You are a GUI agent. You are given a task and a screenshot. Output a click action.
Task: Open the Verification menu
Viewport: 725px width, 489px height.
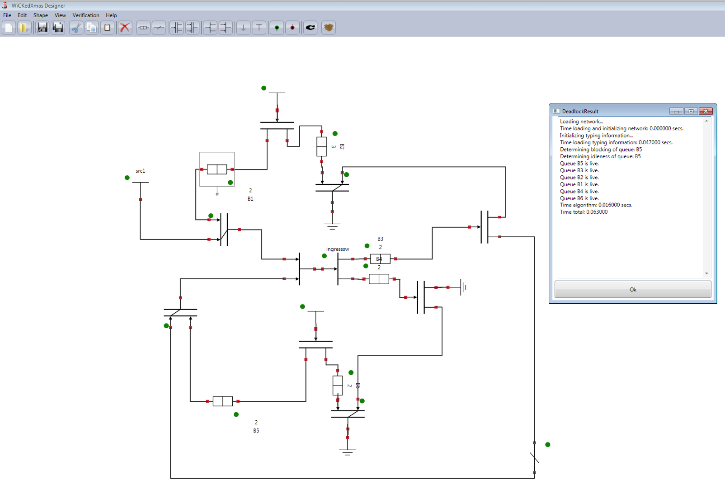point(85,15)
